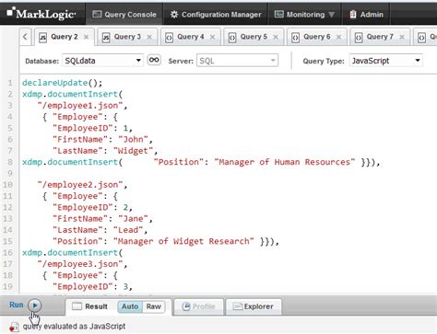Switch to the Query 4 tab
The width and height of the screenshot is (437, 334).
coord(191,37)
